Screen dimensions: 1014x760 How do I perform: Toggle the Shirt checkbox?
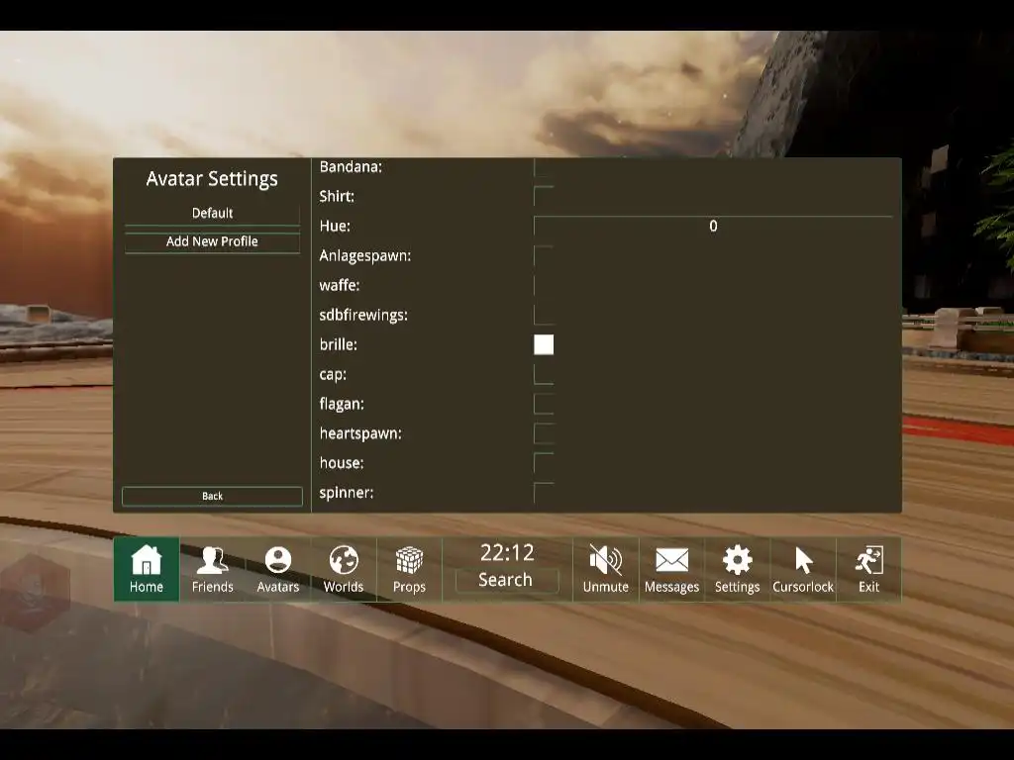544,196
